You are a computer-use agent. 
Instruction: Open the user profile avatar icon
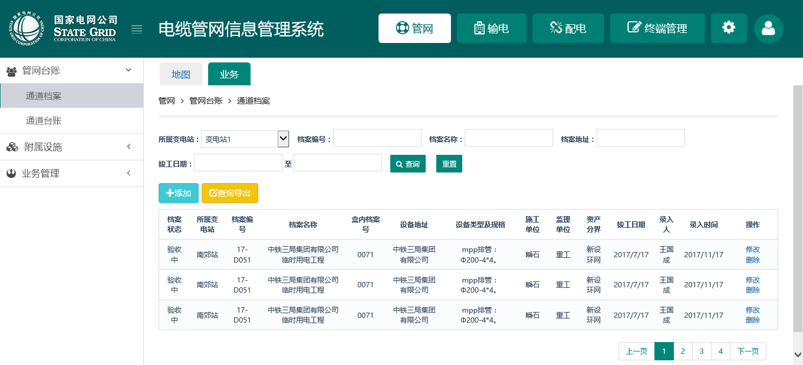click(x=768, y=28)
